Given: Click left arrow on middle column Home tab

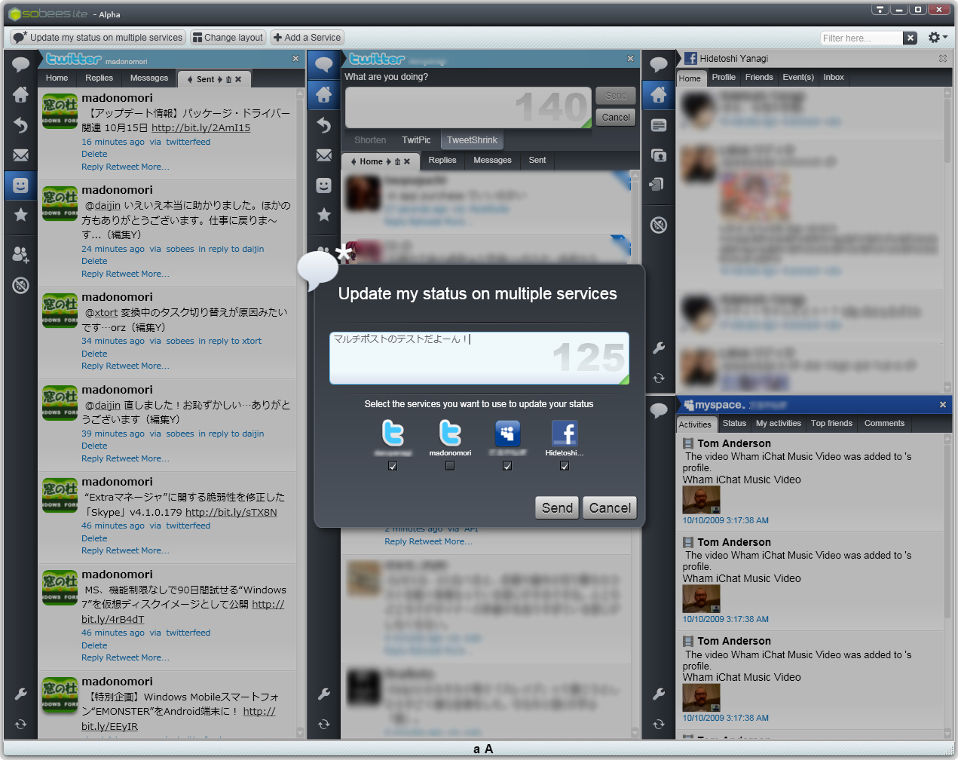Looking at the screenshot, I should [x=354, y=161].
